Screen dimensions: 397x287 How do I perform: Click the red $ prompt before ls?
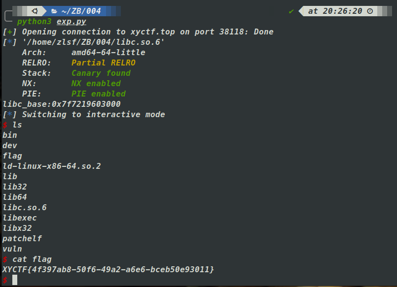point(5,125)
